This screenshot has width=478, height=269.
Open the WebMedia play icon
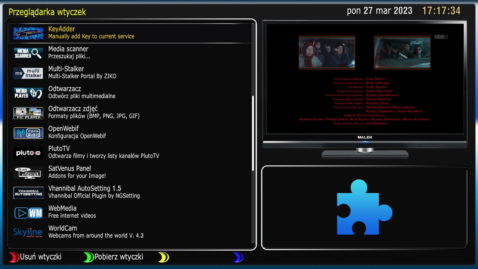pos(28,213)
